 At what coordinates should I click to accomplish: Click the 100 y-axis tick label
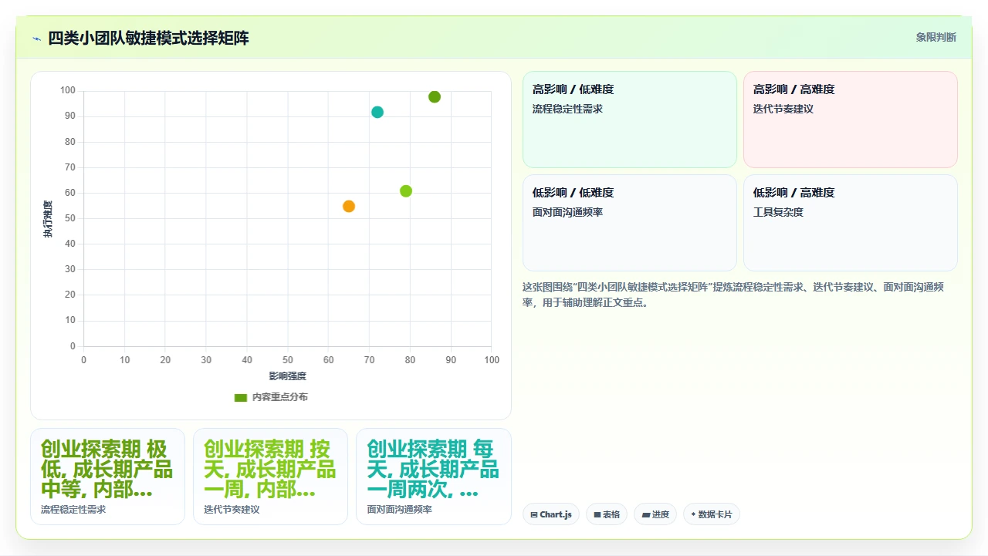coord(68,91)
